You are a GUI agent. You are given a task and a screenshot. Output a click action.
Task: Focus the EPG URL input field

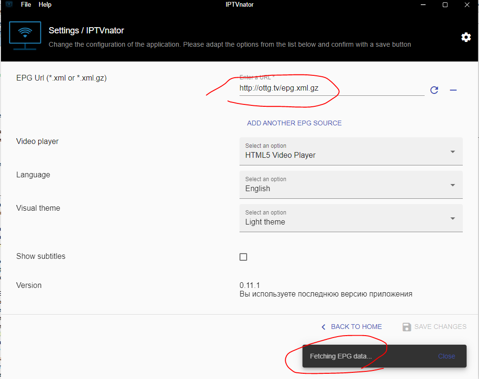[332, 88]
